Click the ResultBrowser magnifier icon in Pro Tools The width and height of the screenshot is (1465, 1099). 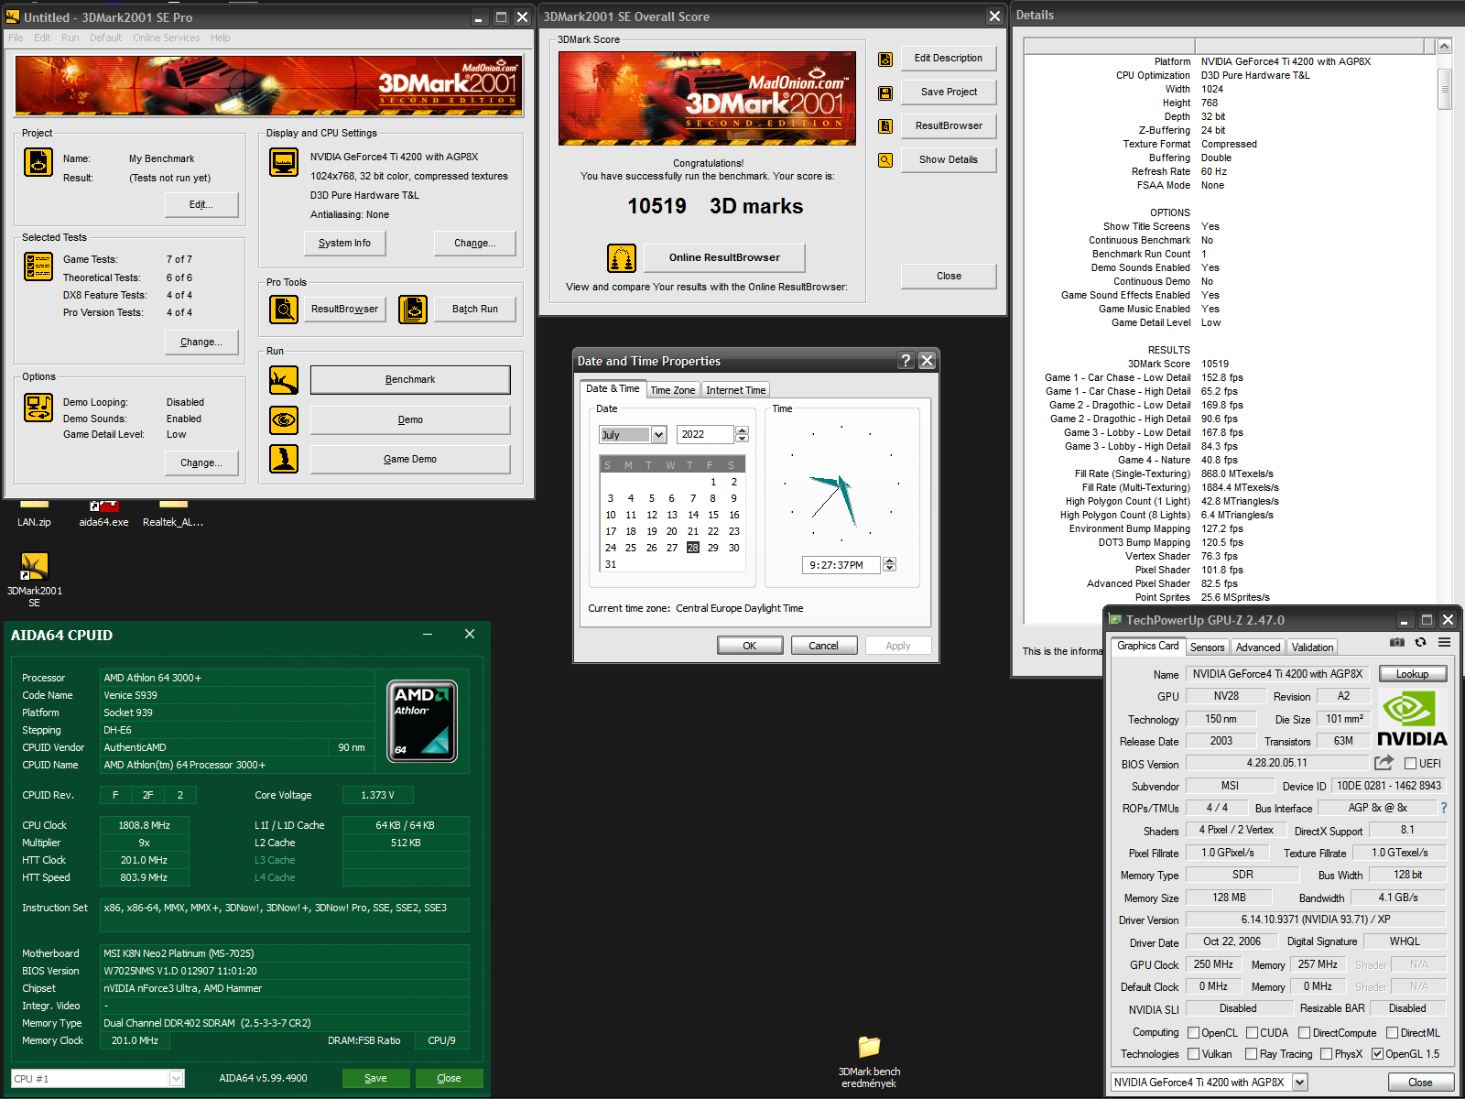(284, 310)
